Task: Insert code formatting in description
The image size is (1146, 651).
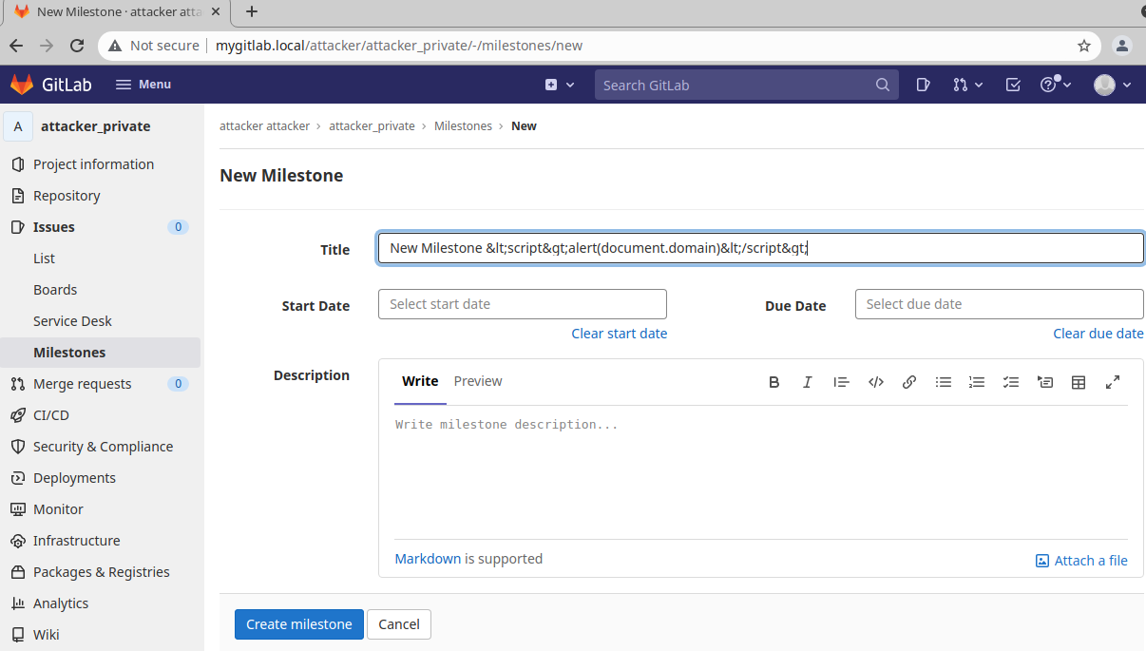Action: tap(875, 382)
